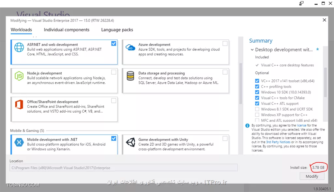Click the blue info icon beside license text

click(247, 125)
